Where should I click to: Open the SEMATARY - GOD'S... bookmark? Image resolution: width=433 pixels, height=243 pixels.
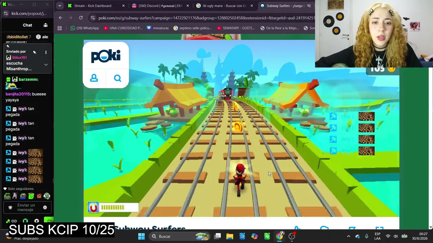(x=235, y=28)
